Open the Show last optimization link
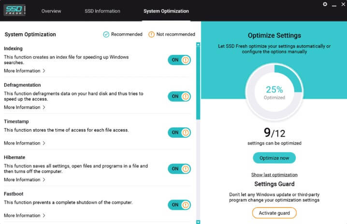Viewport: 347px width, 224px height. 274,175
